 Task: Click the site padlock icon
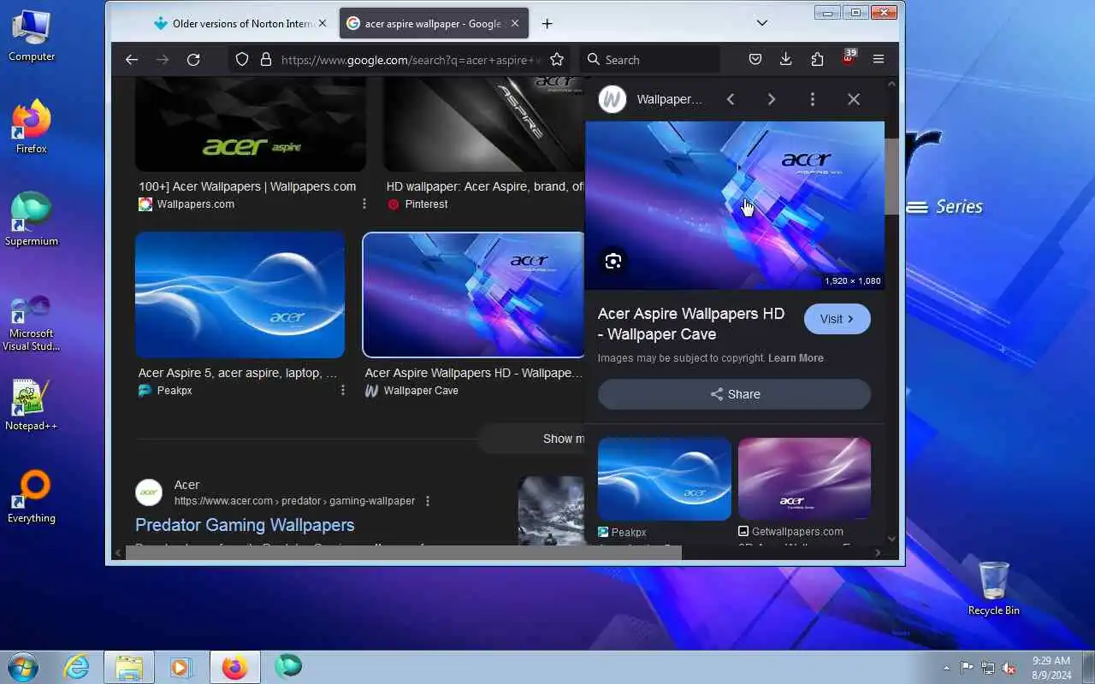click(x=266, y=60)
